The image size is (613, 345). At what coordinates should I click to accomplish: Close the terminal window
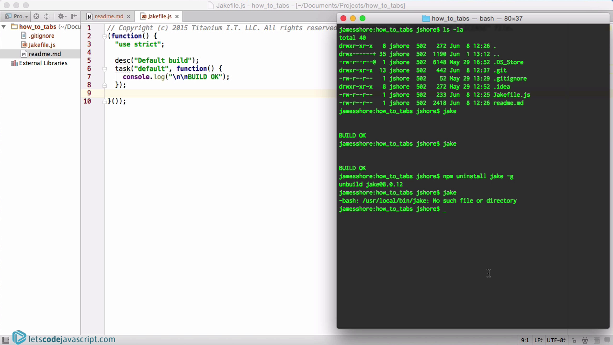tap(343, 18)
